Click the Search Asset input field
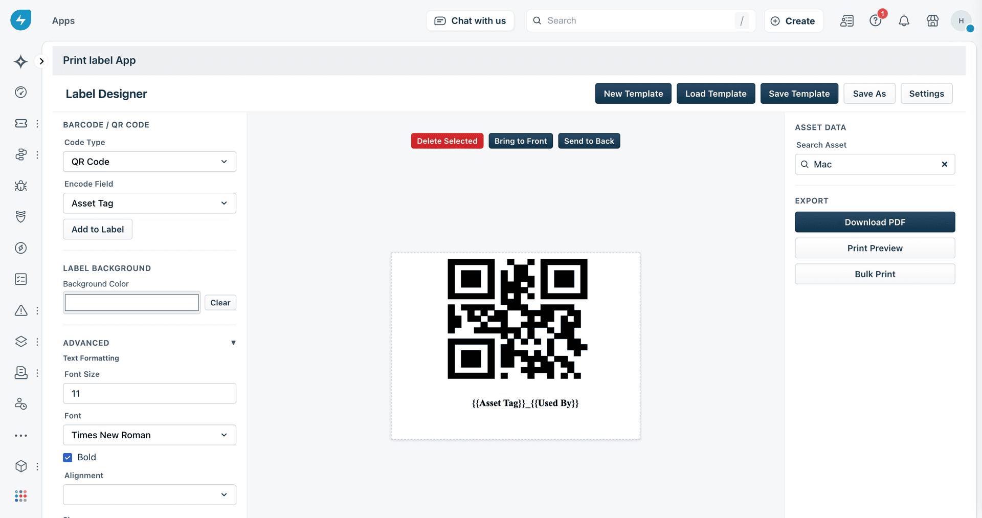This screenshot has width=982, height=518. click(x=875, y=164)
